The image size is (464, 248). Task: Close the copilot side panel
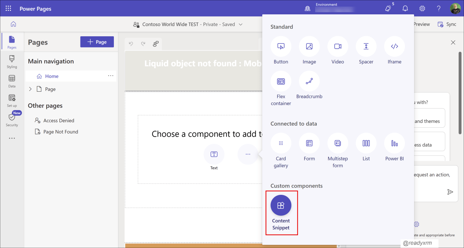tap(453, 42)
